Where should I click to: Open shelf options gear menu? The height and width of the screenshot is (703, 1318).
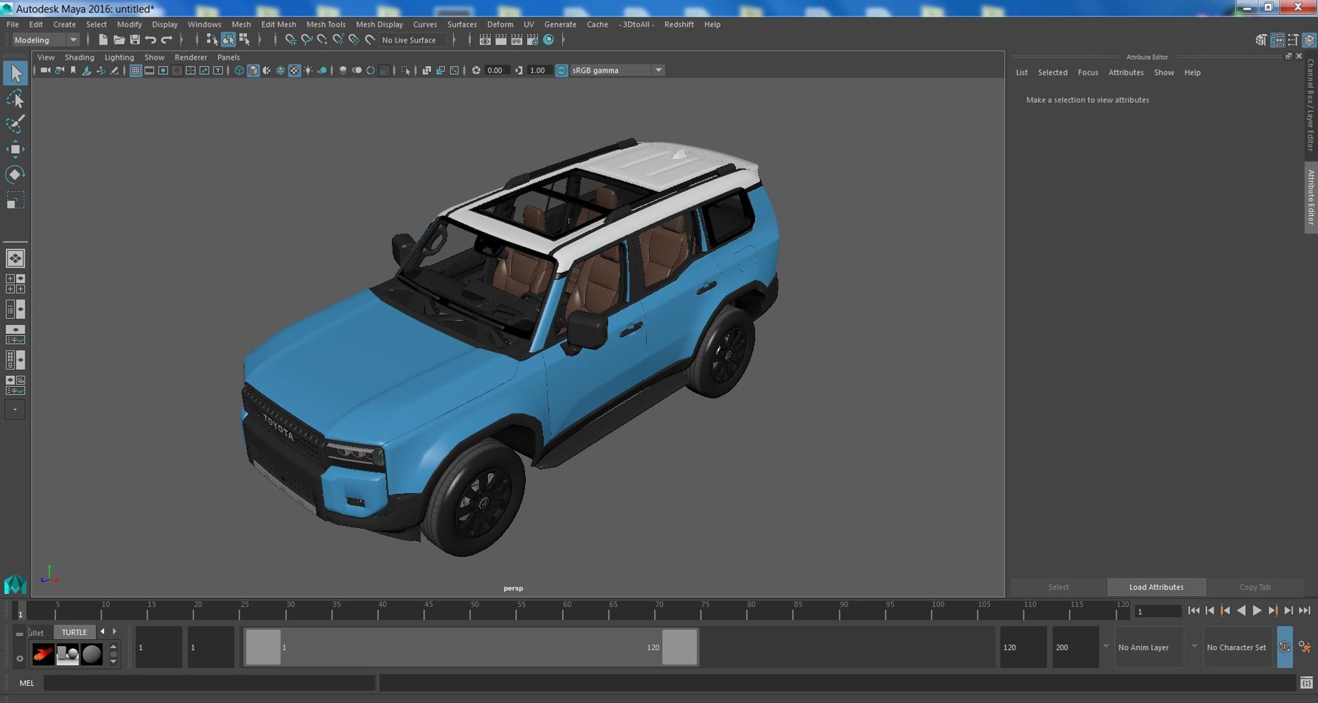pos(19,658)
